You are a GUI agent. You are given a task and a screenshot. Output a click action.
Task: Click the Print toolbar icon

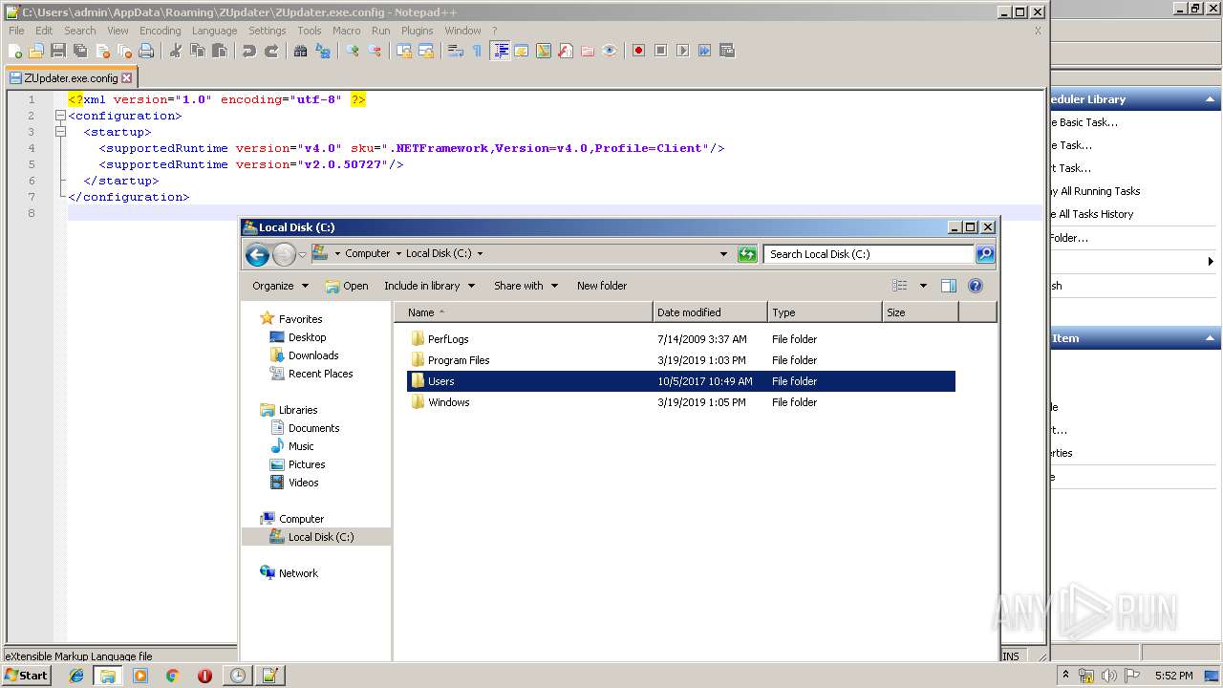click(146, 51)
